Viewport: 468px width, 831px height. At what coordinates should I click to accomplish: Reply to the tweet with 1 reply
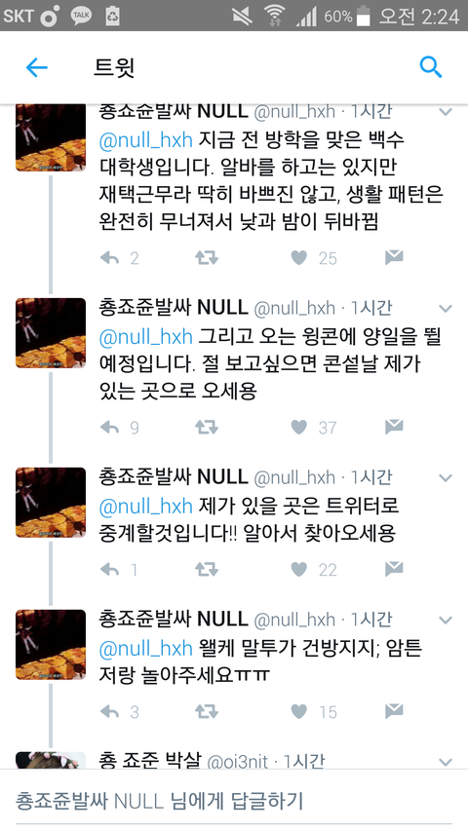pos(109,570)
